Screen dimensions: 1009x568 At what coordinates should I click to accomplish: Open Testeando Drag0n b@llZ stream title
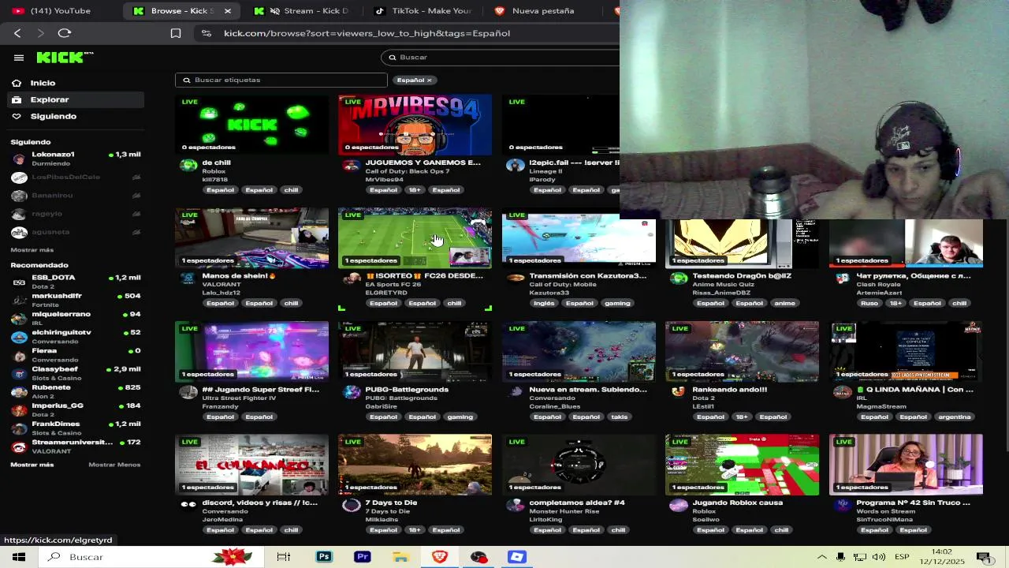[x=742, y=276]
